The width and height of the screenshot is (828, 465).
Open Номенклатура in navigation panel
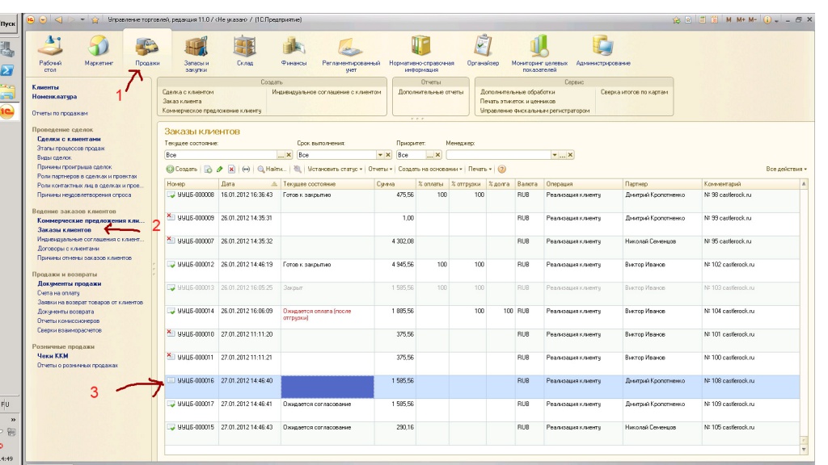pyautogui.click(x=54, y=97)
